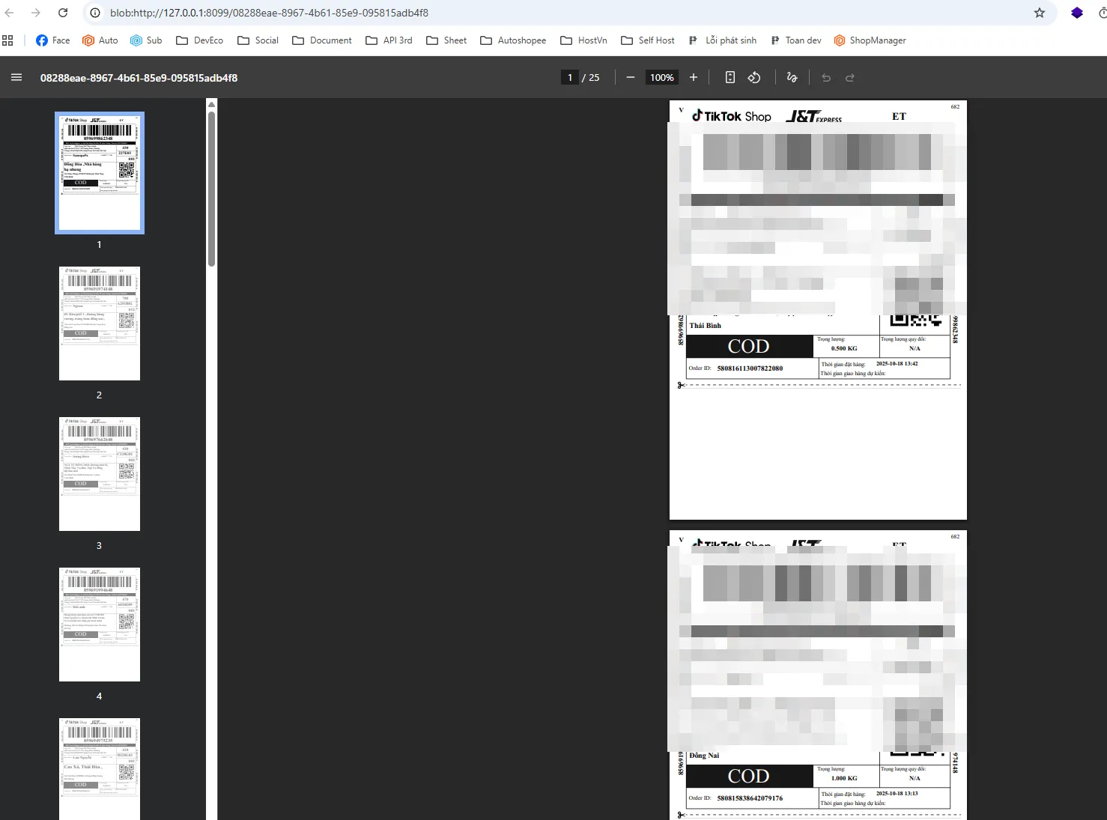
Task: Expand the Sheet bookmark folder
Action: [446, 40]
